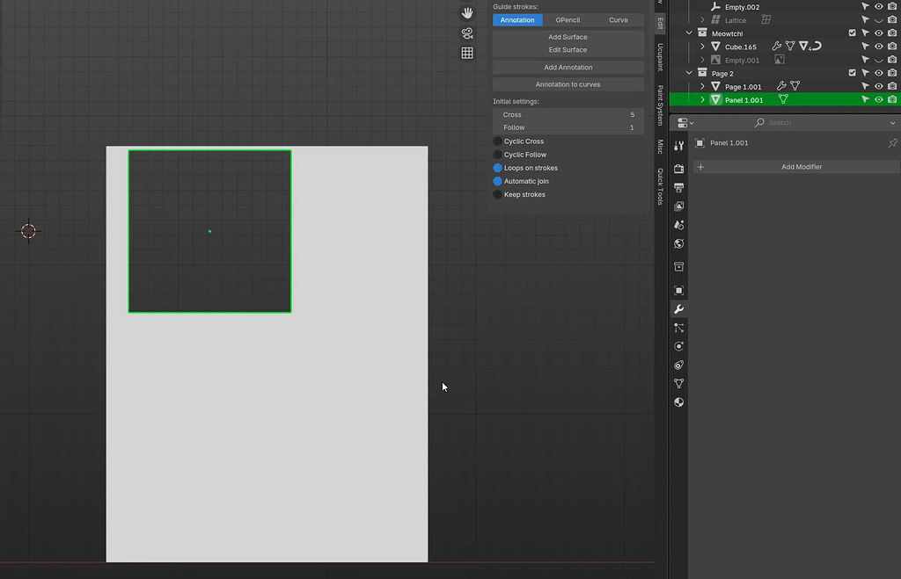Open Render properties tab
This screenshot has height=579, width=901.
point(678,169)
